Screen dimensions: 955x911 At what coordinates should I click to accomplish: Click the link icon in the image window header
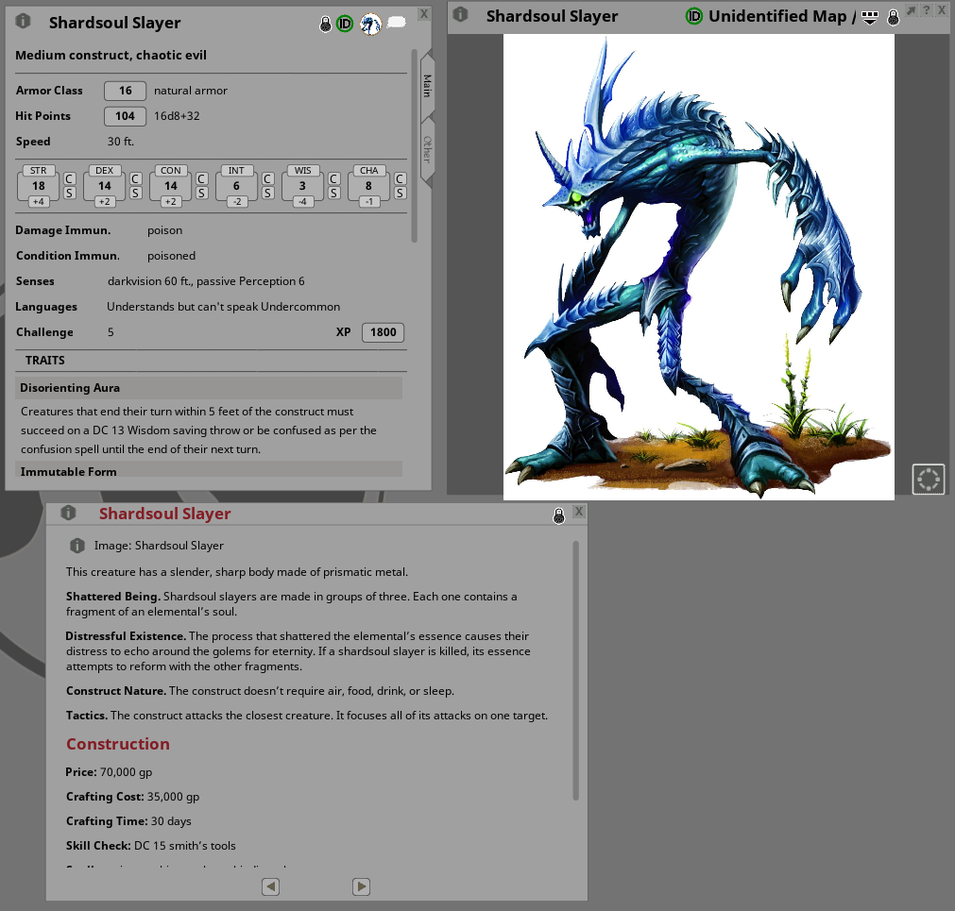coord(460,14)
